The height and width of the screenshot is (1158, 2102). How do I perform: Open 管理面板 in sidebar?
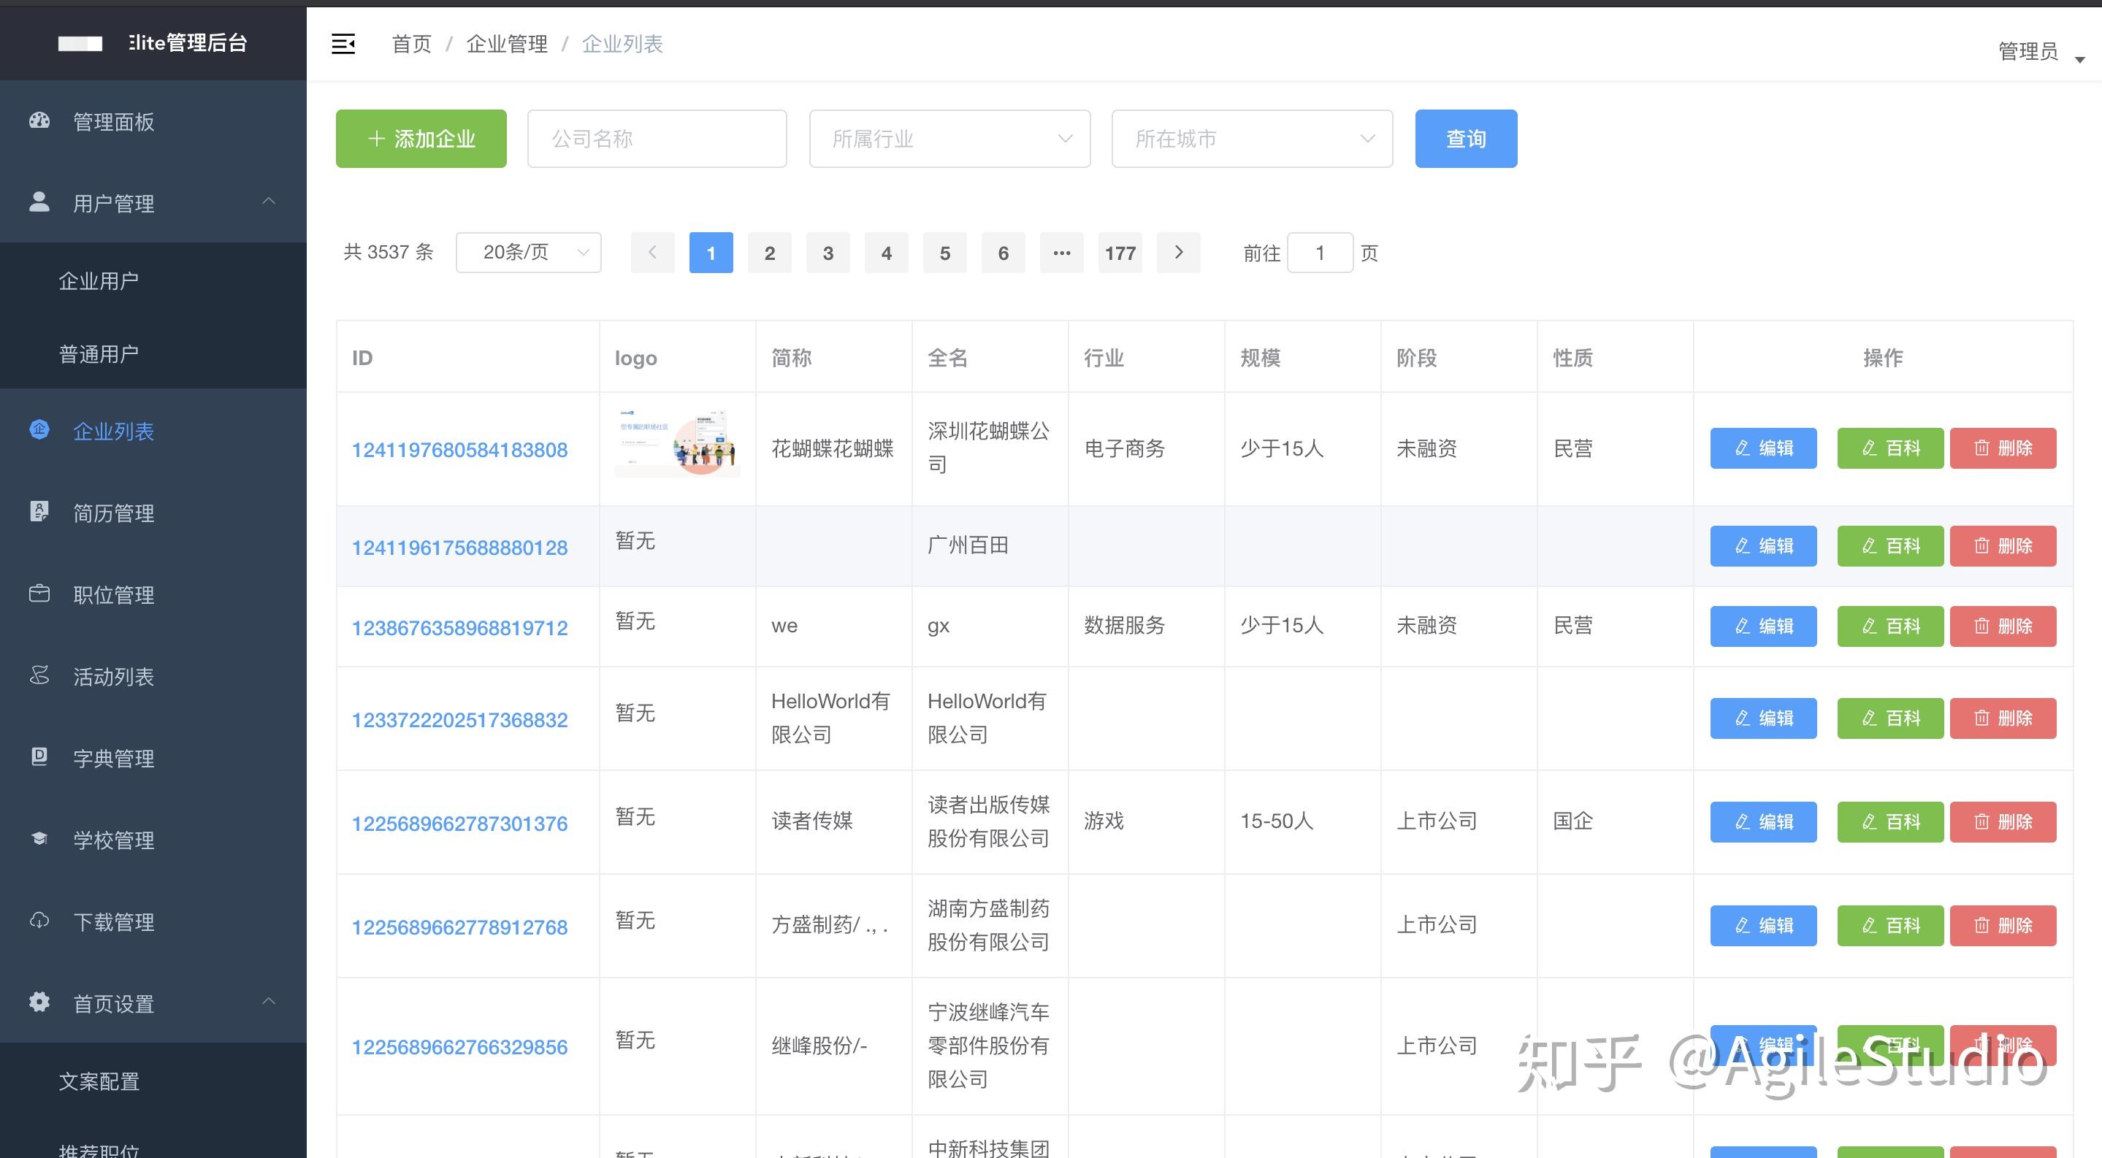pos(153,120)
